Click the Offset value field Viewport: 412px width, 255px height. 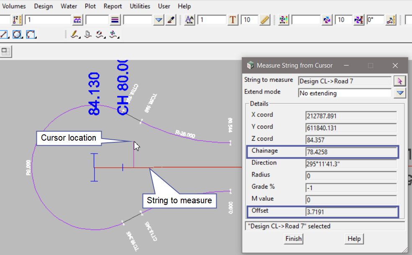[351, 212]
